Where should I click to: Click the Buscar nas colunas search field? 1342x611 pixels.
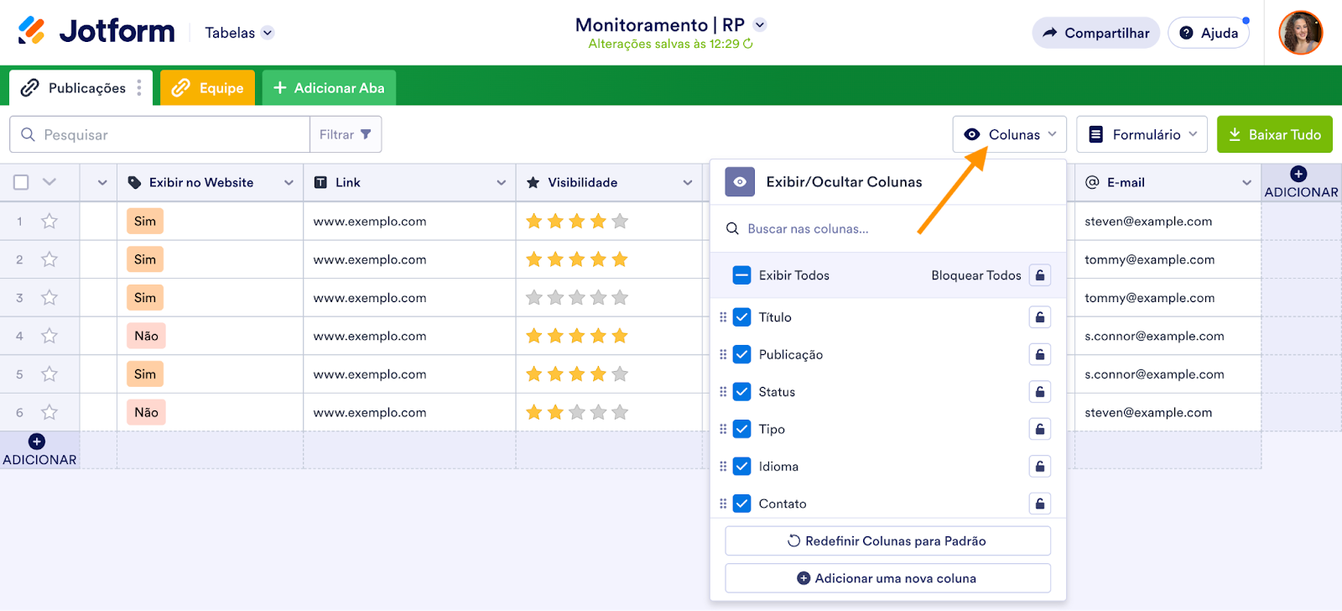pos(889,229)
